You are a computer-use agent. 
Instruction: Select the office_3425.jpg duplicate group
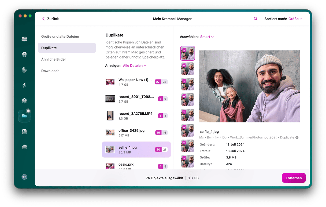136,133
